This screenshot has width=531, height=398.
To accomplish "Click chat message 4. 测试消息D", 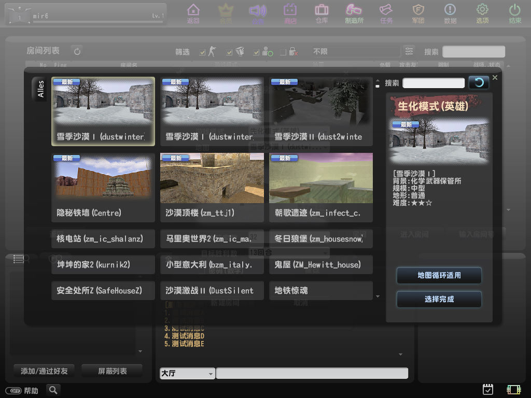I will [x=184, y=336].
